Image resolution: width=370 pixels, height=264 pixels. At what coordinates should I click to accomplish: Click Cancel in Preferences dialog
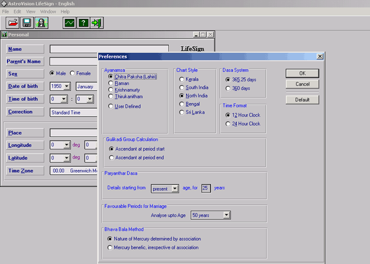302,84
